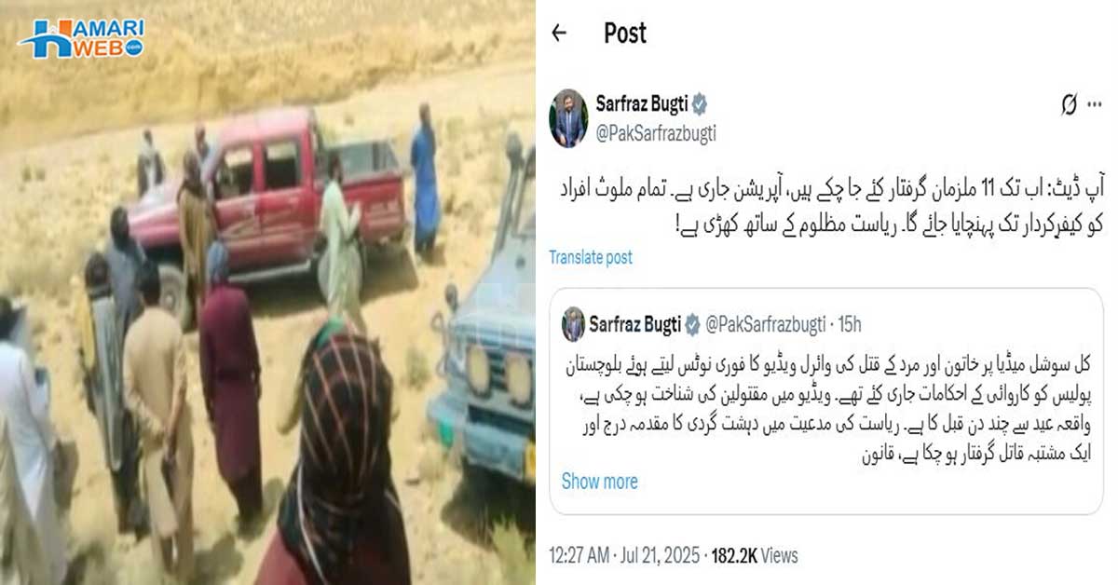This screenshot has height=585, width=1118.
Task: Open the quoted post's 15h timestamp
Action: (x=849, y=325)
